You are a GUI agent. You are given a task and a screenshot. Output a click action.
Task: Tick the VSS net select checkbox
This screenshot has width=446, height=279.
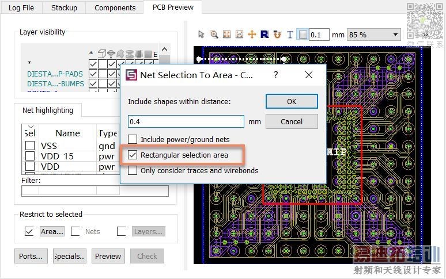tap(30, 146)
